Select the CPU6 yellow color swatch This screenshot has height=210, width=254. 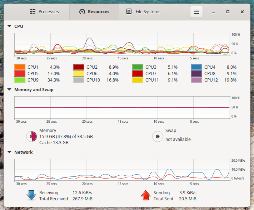pyautogui.click(x=79, y=73)
